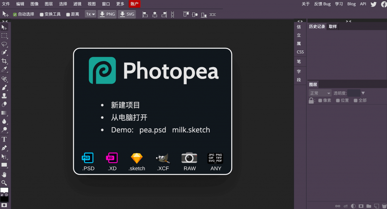Open layer effects 'eff' button
Screen dimensions: 387x209
coord(345,206)
